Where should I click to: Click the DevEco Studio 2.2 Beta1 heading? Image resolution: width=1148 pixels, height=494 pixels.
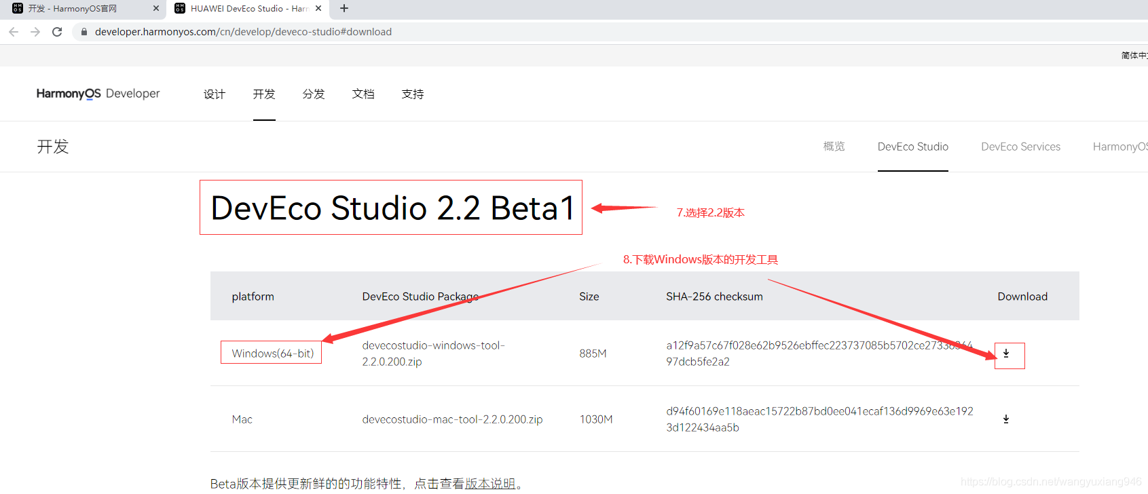[392, 208]
